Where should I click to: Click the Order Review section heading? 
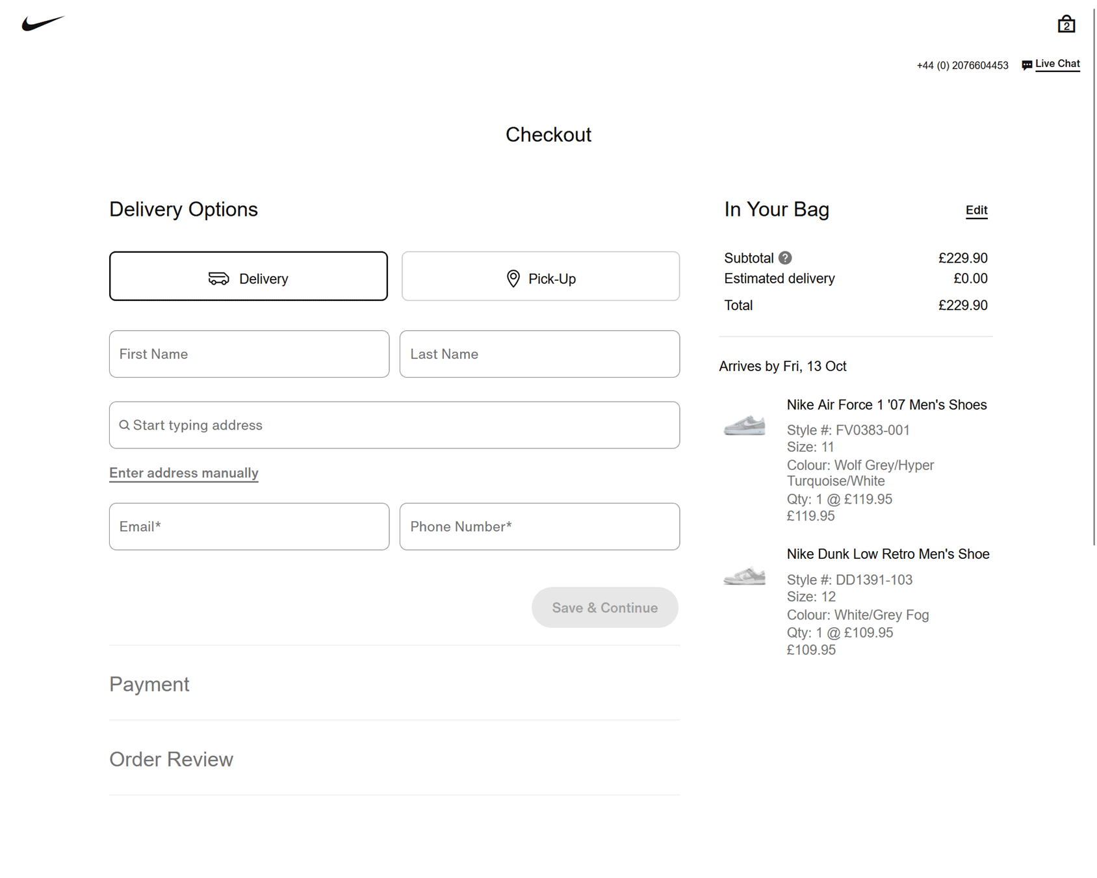point(171,759)
